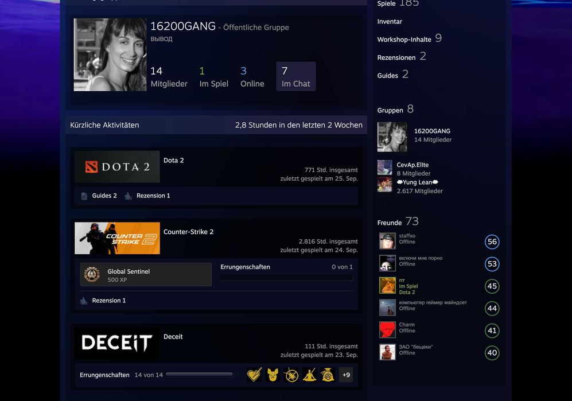This screenshot has width=572, height=401.
Task: Open the Yung Lean group link
Action: (417, 182)
